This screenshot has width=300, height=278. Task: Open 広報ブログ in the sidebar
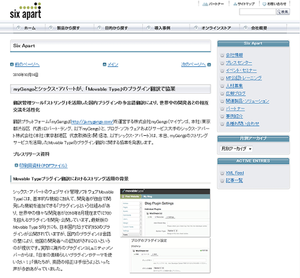[x=236, y=93]
